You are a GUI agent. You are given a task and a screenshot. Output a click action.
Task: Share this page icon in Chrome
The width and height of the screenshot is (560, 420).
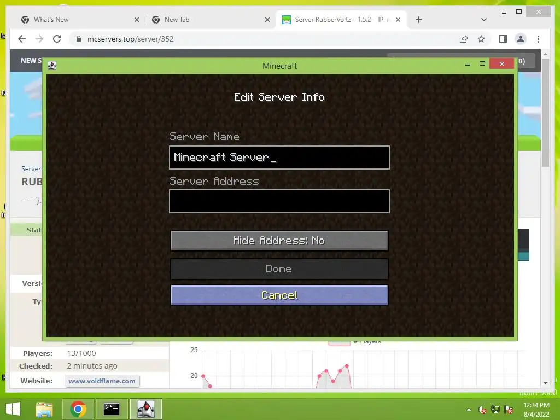(464, 39)
